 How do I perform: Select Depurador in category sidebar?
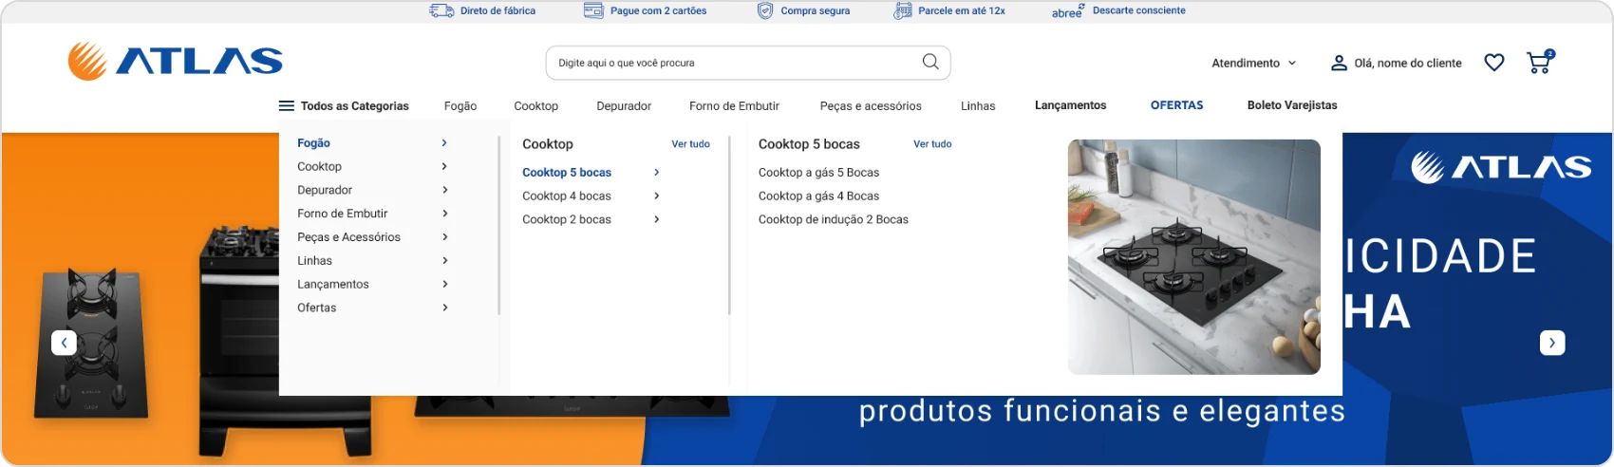click(325, 190)
